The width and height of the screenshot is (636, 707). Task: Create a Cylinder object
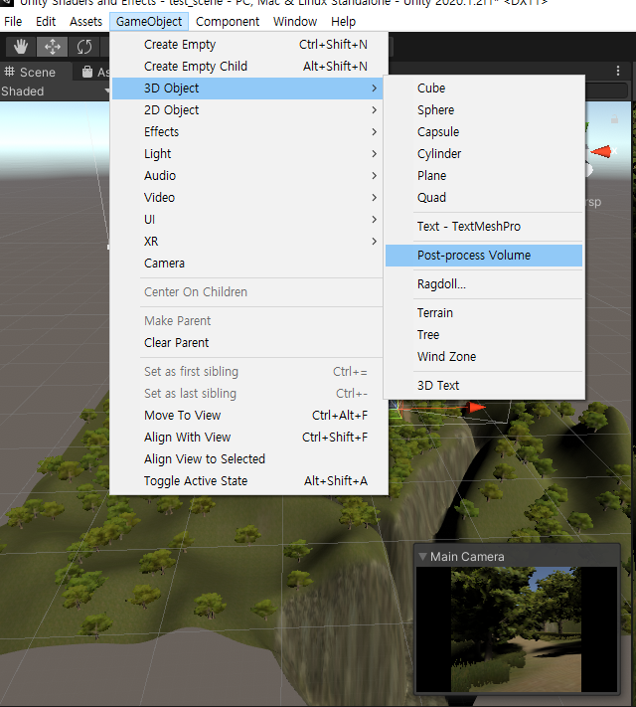click(484, 154)
